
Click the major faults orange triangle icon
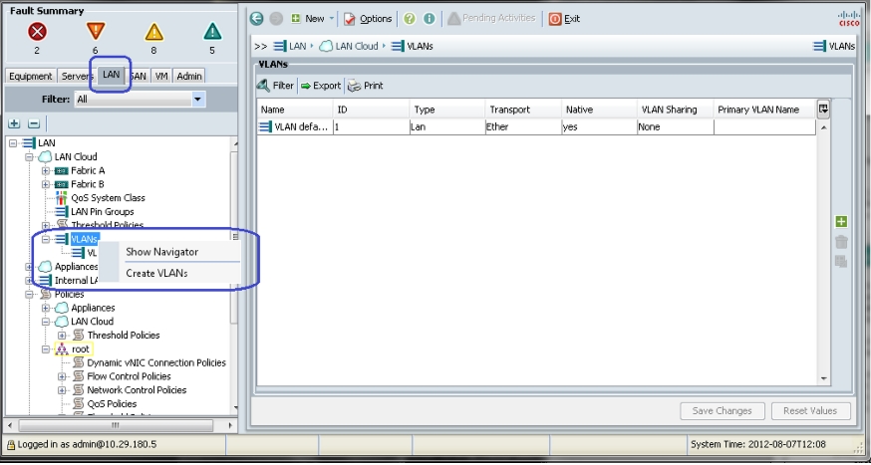(96, 31)
